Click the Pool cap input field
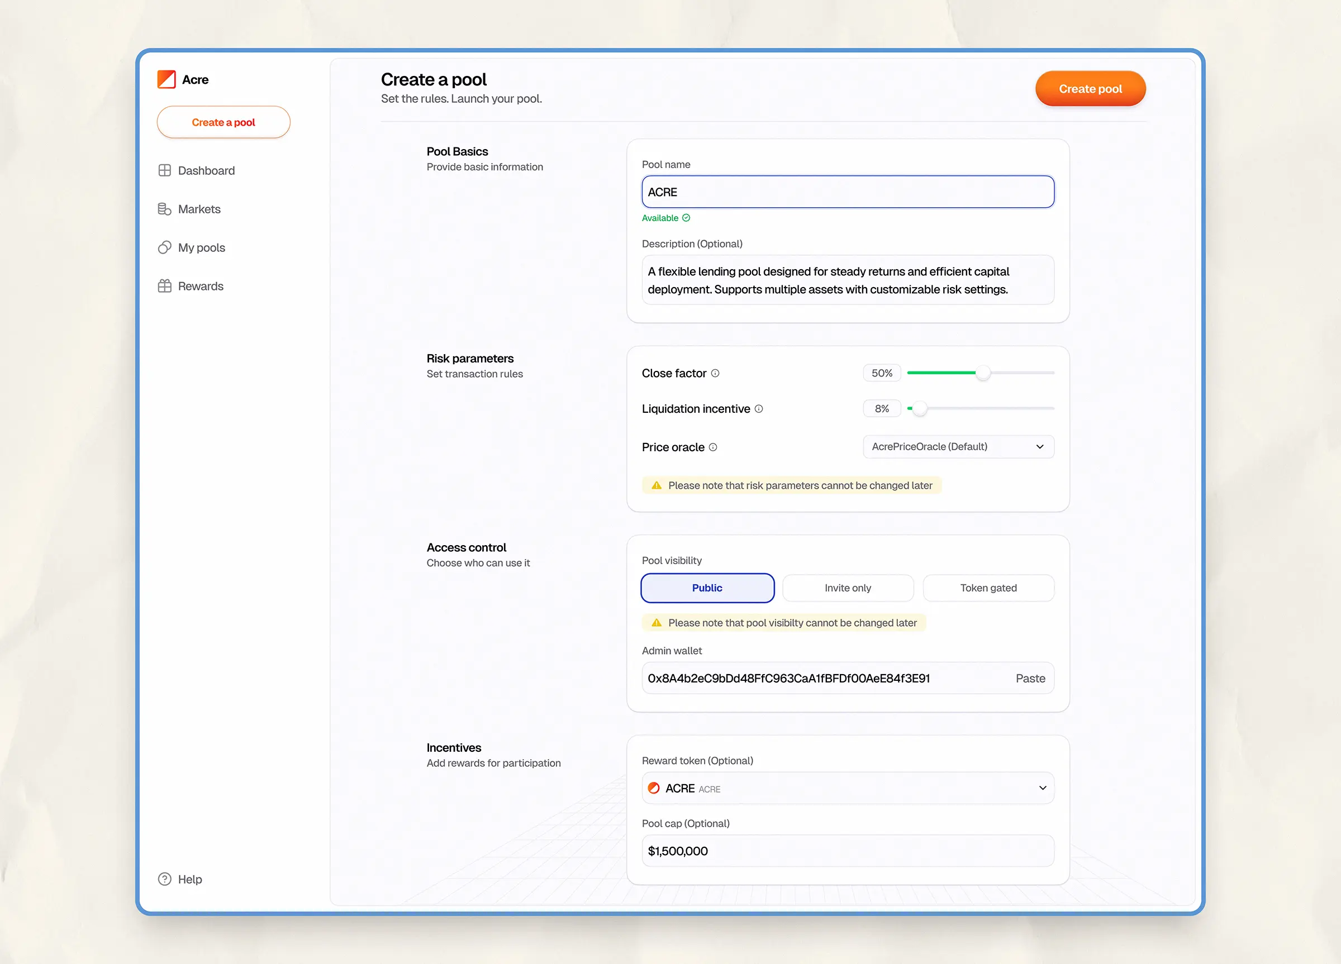 pyautogui.click(x=848, y=851)
